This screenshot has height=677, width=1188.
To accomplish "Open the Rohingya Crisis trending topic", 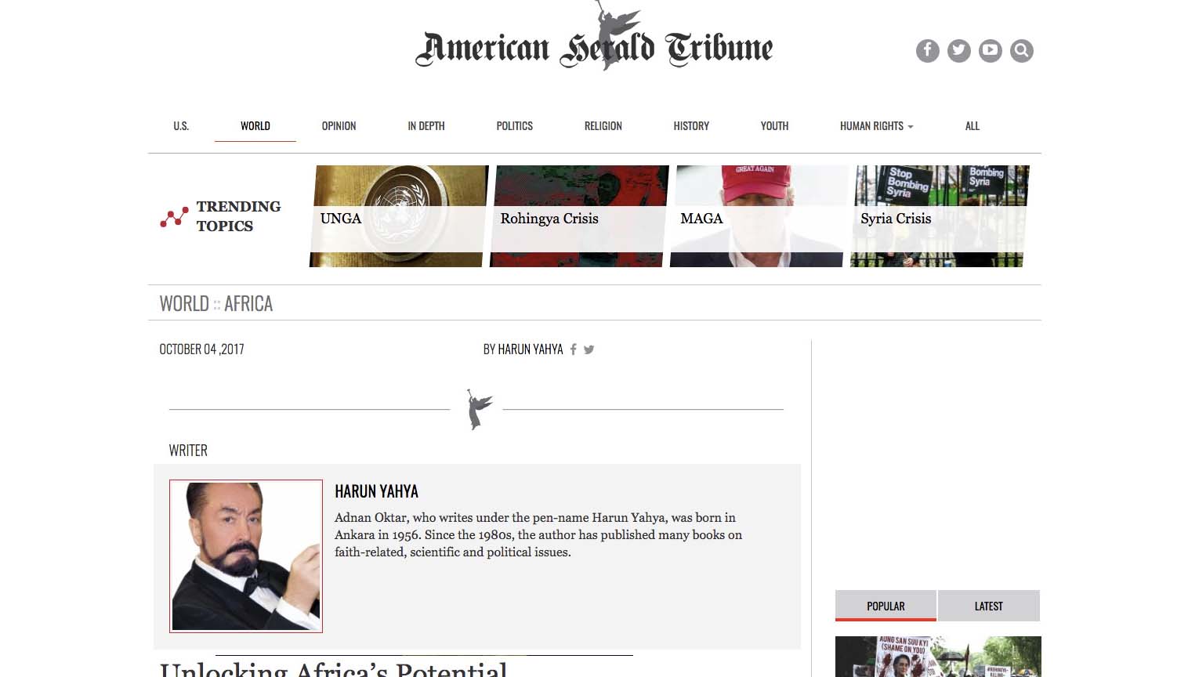I will tap(578, 217).
